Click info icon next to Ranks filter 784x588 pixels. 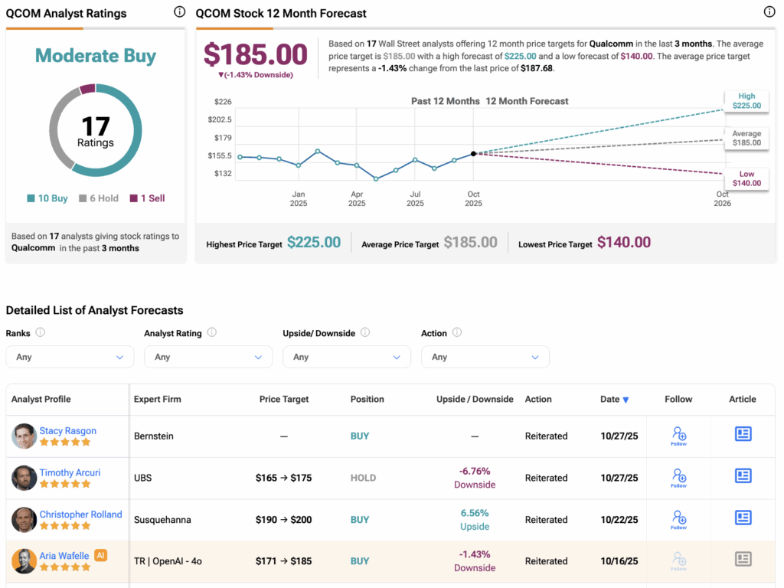click(x=41, y=332)
